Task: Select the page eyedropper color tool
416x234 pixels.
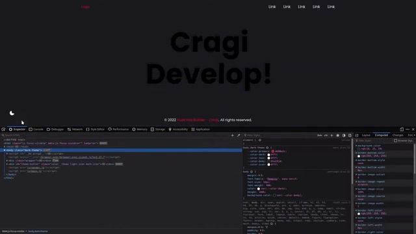Action: 239,135
